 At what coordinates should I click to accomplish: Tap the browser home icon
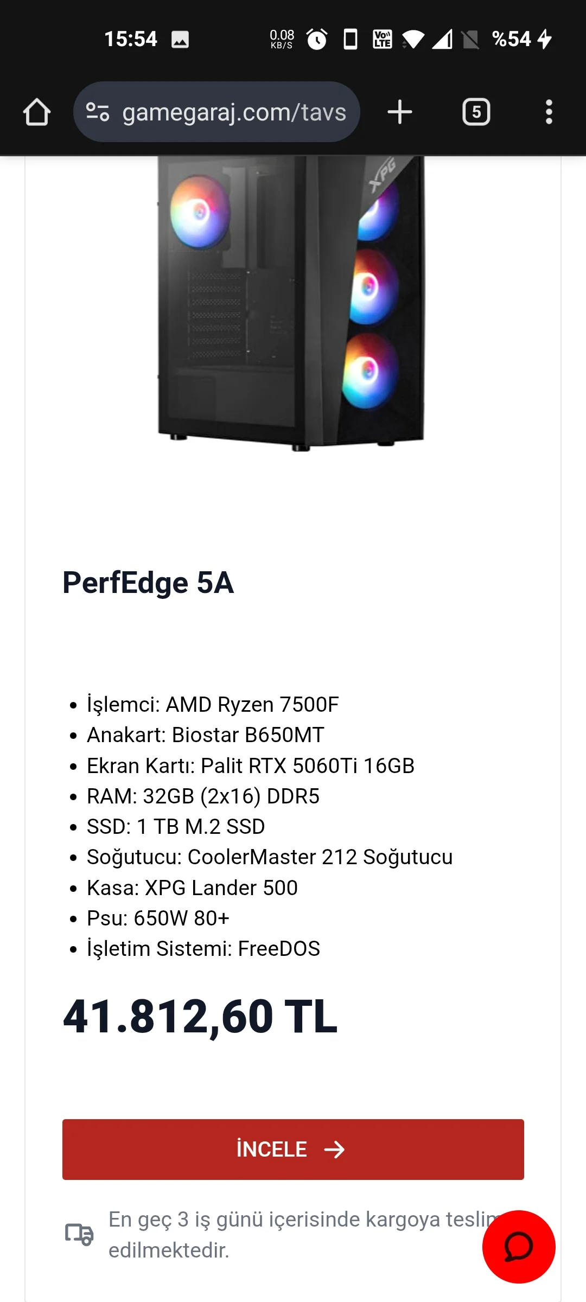pyautogui.click(x=37, y=112)
